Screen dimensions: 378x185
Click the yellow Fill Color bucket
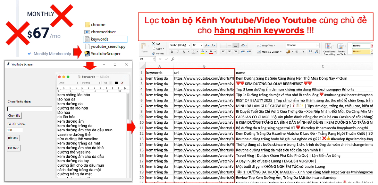point(202,52)
